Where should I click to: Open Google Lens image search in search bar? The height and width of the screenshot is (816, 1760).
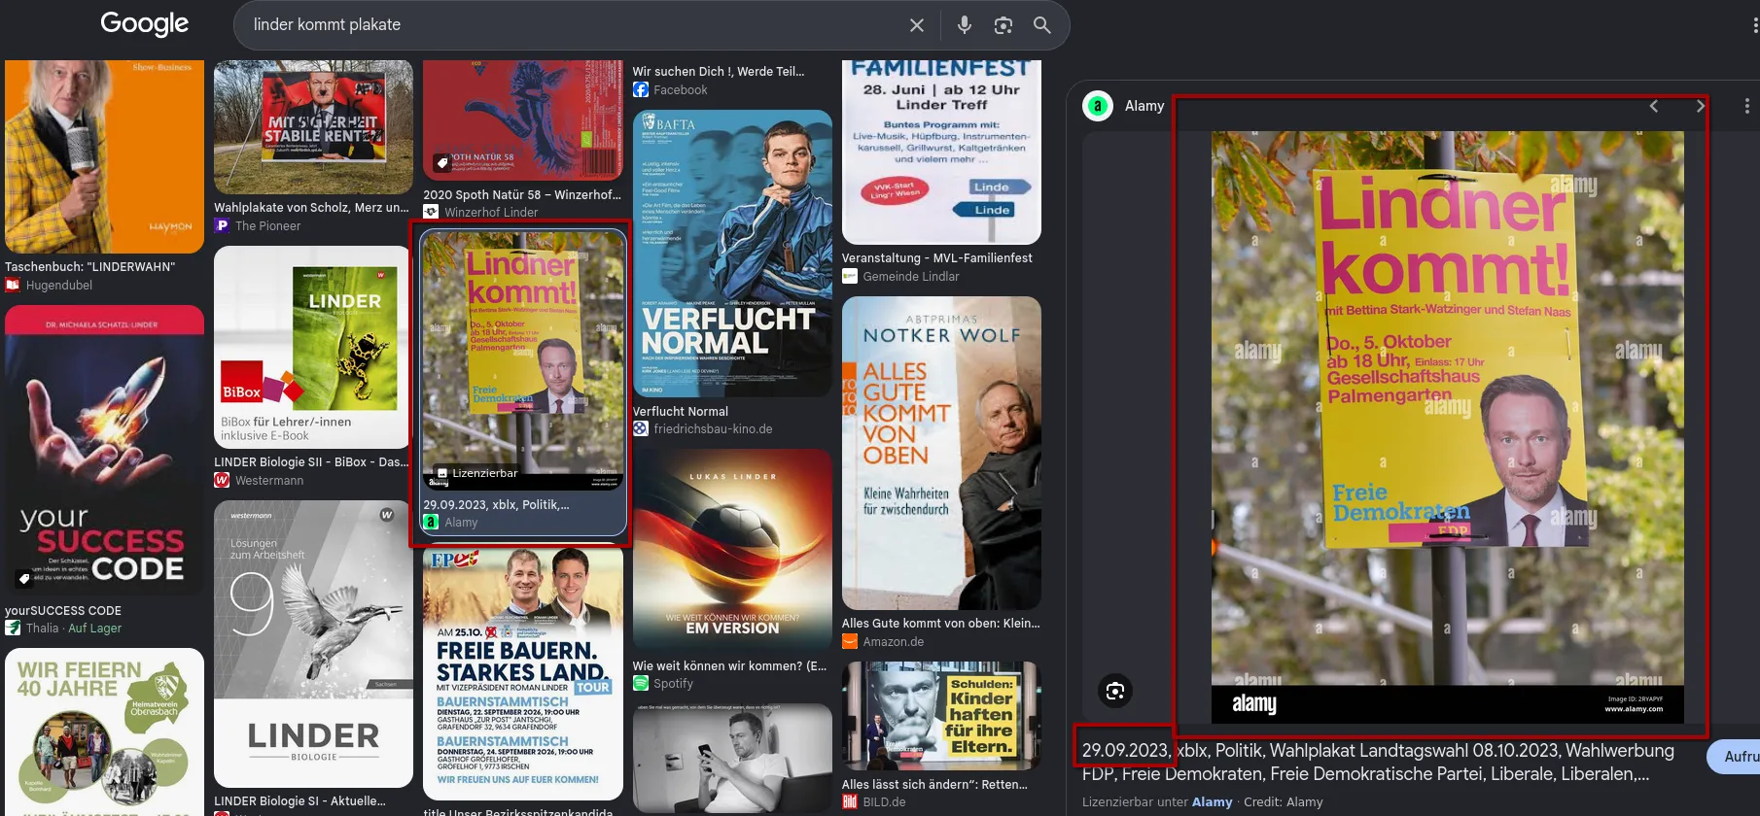[x=1003, y=25]
